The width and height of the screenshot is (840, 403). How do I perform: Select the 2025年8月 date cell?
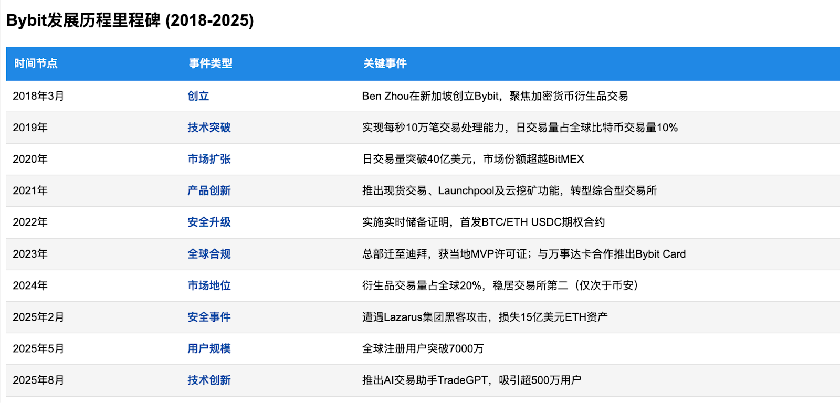38,380
